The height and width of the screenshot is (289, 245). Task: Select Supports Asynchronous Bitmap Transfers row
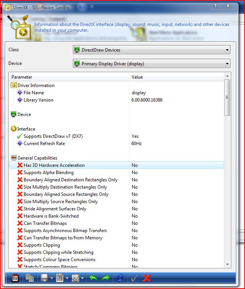click(x=117, y=230)
